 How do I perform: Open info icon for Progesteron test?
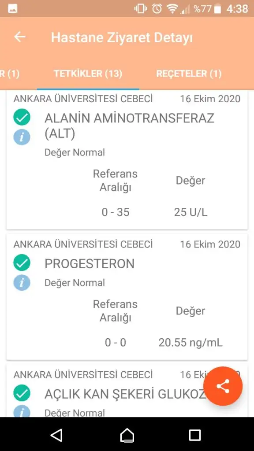[x=22, y=282]
